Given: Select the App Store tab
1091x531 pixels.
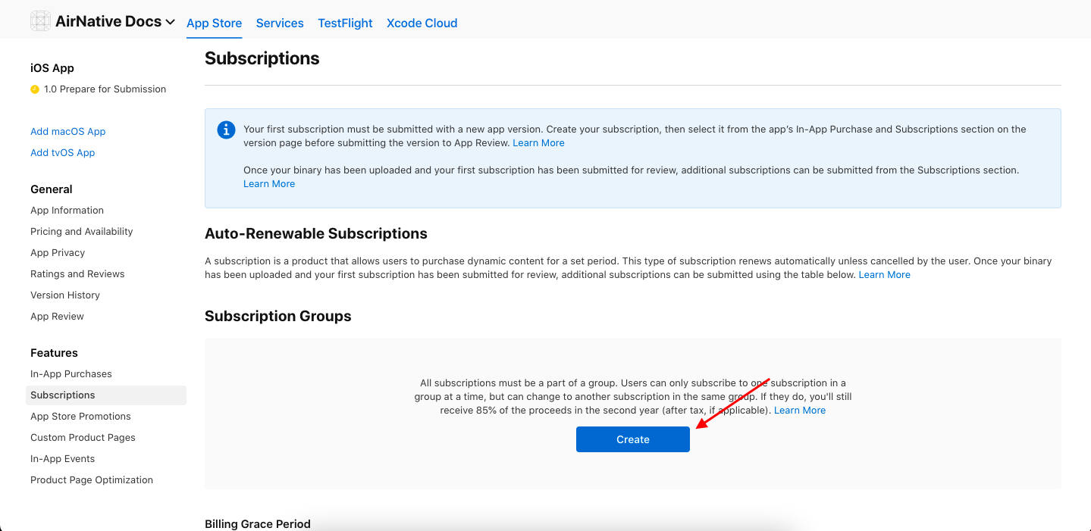Looking at the screenshot, I should coord(214,23).
